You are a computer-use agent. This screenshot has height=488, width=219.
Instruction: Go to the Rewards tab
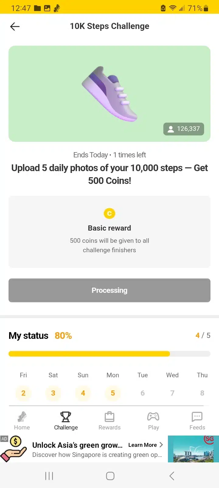coord(109,421)
